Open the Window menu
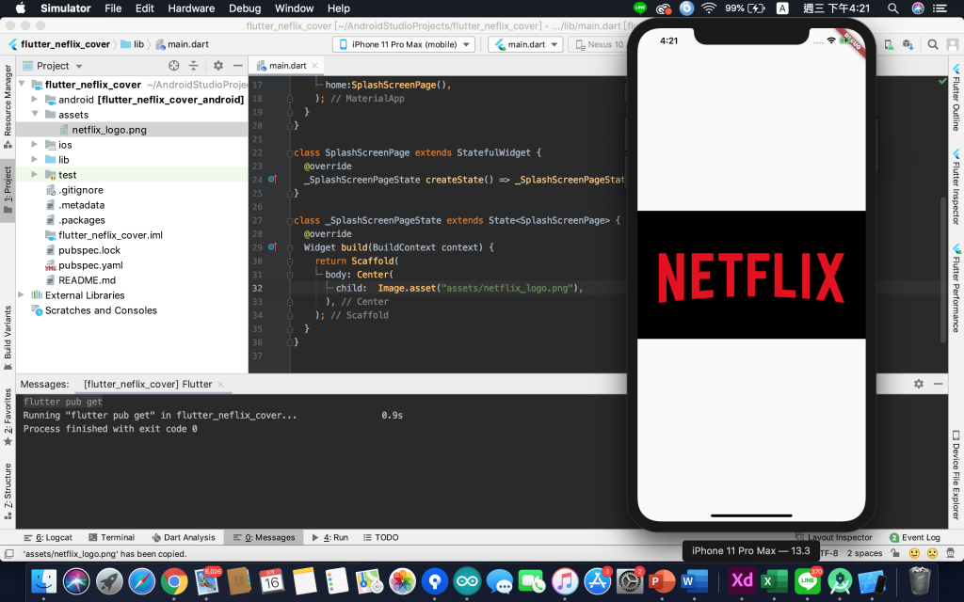This screenshot has height=602, width=964. (294, 8)
